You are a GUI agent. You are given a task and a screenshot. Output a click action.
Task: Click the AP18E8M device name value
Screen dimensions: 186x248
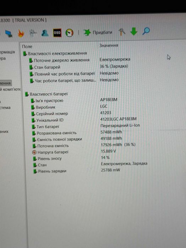click(x=109, y=100)
